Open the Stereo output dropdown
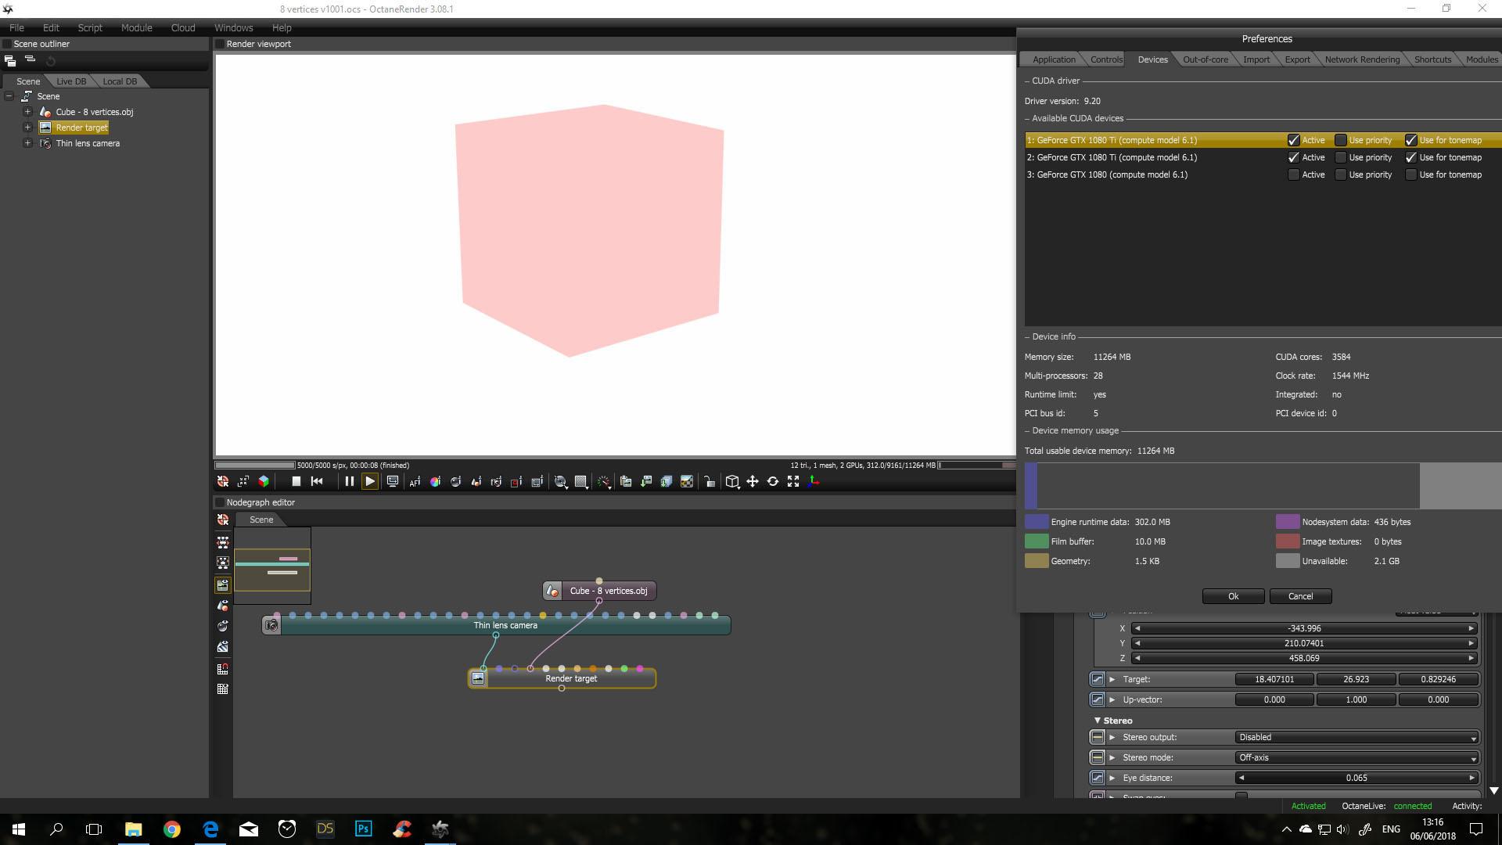Viewport: 1502px width, 845px height. [x=1356, y=738]
